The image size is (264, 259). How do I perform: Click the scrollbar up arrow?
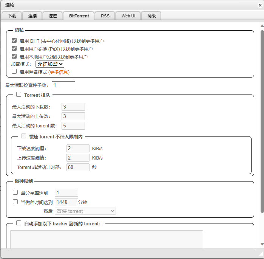pyautogui.click(x=262, y=26)
